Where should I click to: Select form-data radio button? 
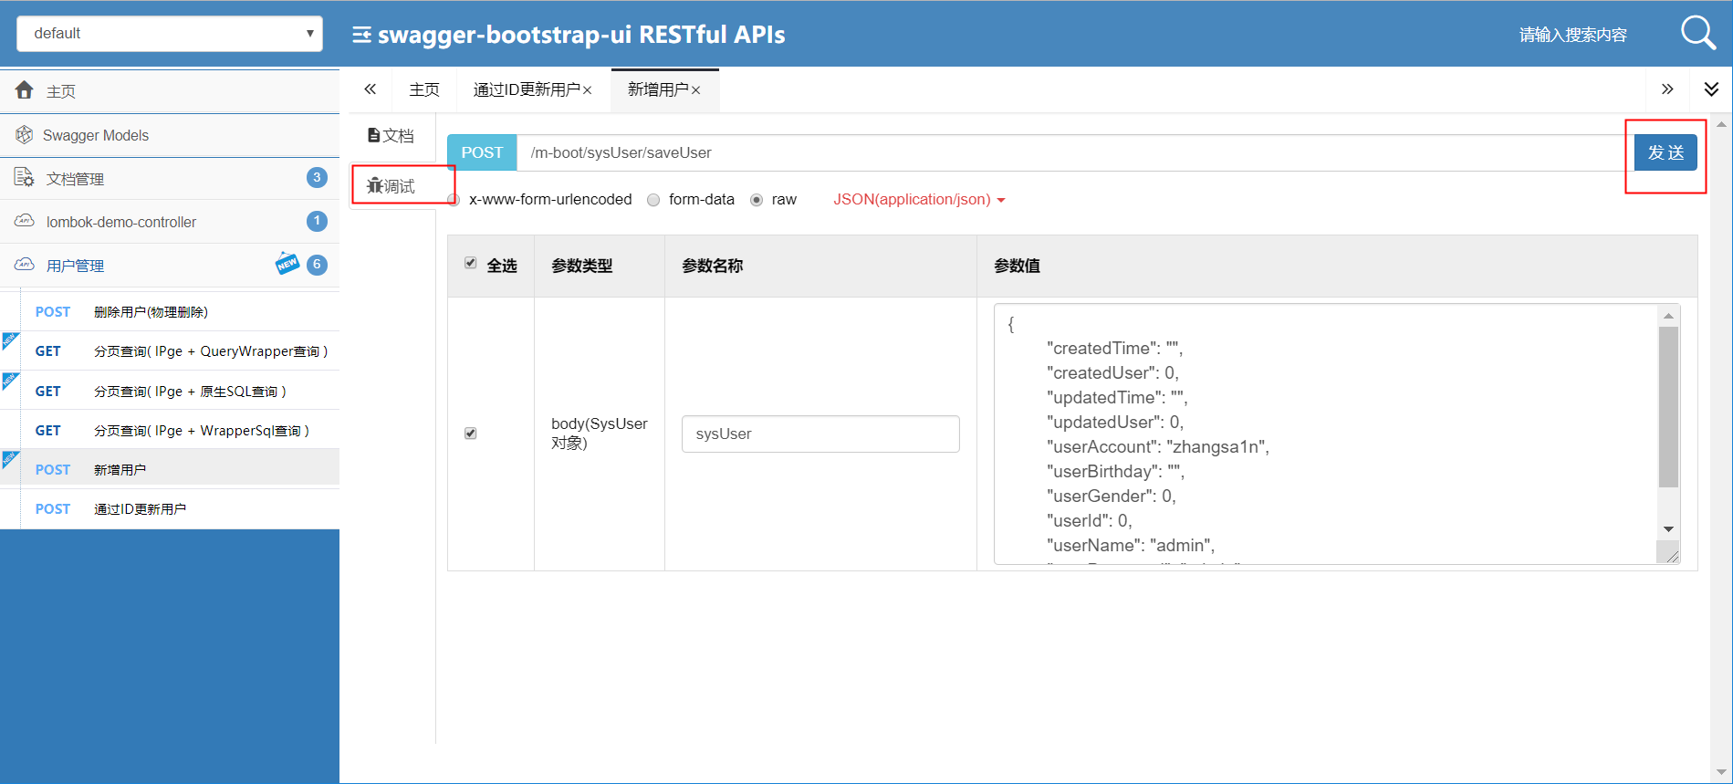click(x=653, y=200)
